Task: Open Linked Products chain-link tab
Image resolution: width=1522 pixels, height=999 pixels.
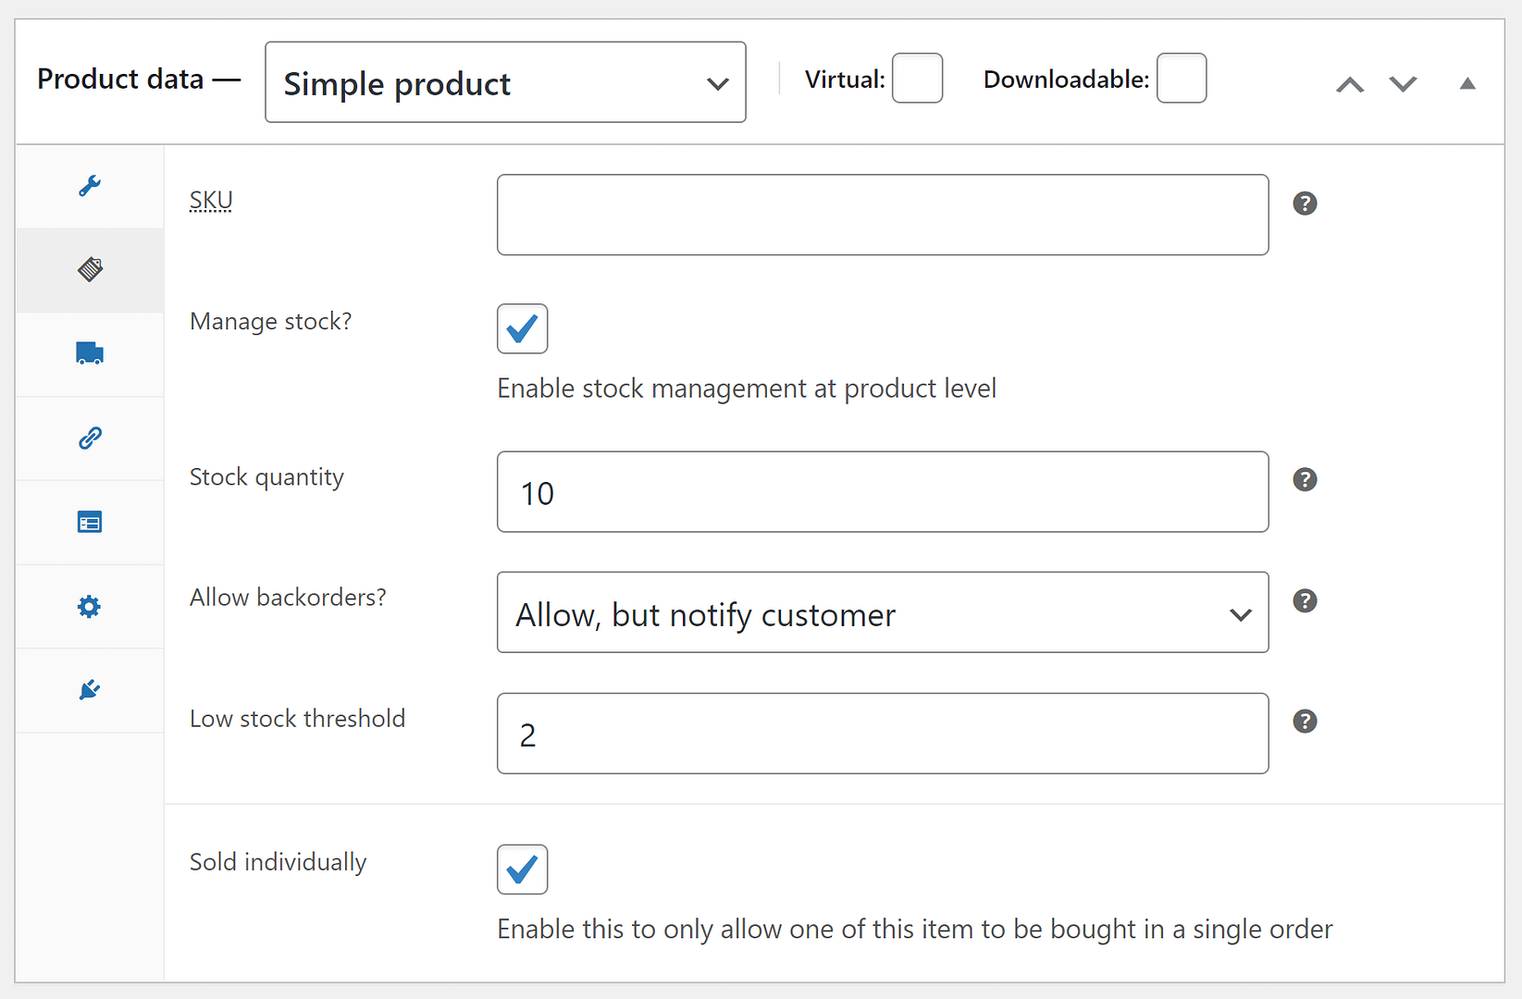Action: point(90,438)
